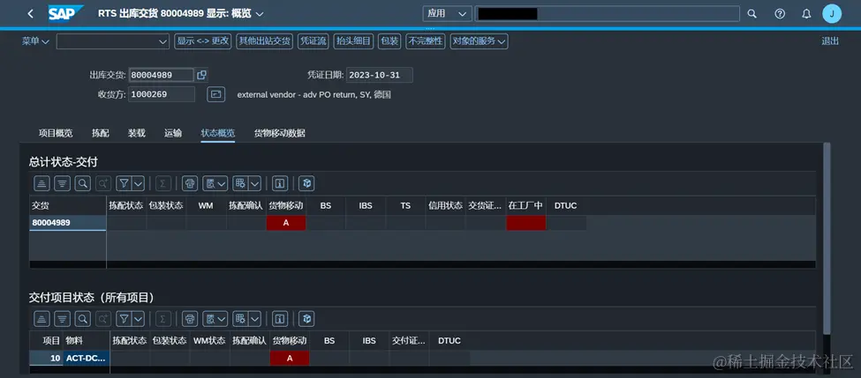Open 抬头细目 header details
This screenshot has height=378, width=861.
[353, 41]
